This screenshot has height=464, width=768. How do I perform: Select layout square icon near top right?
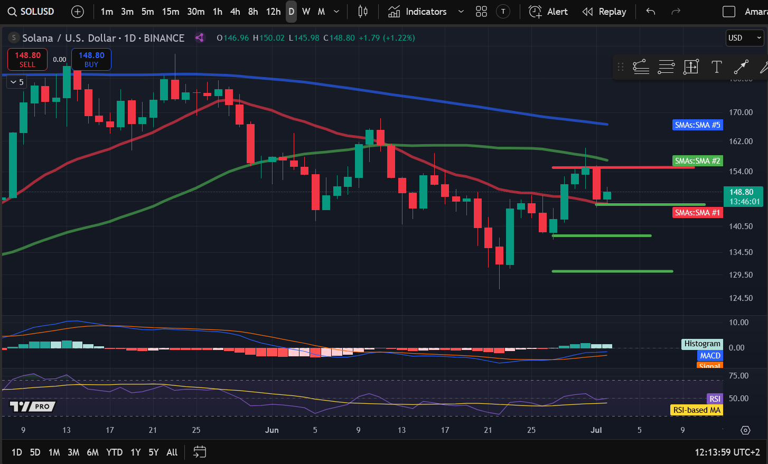tap(729, 12)
